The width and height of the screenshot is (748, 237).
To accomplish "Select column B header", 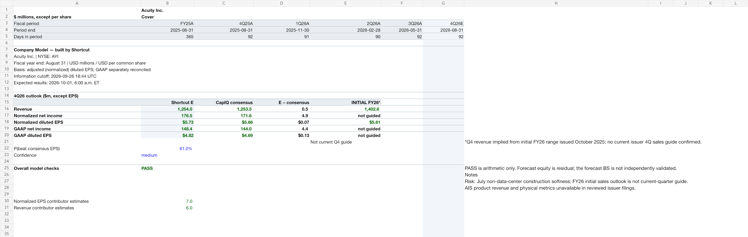I will tap(167, 3).
